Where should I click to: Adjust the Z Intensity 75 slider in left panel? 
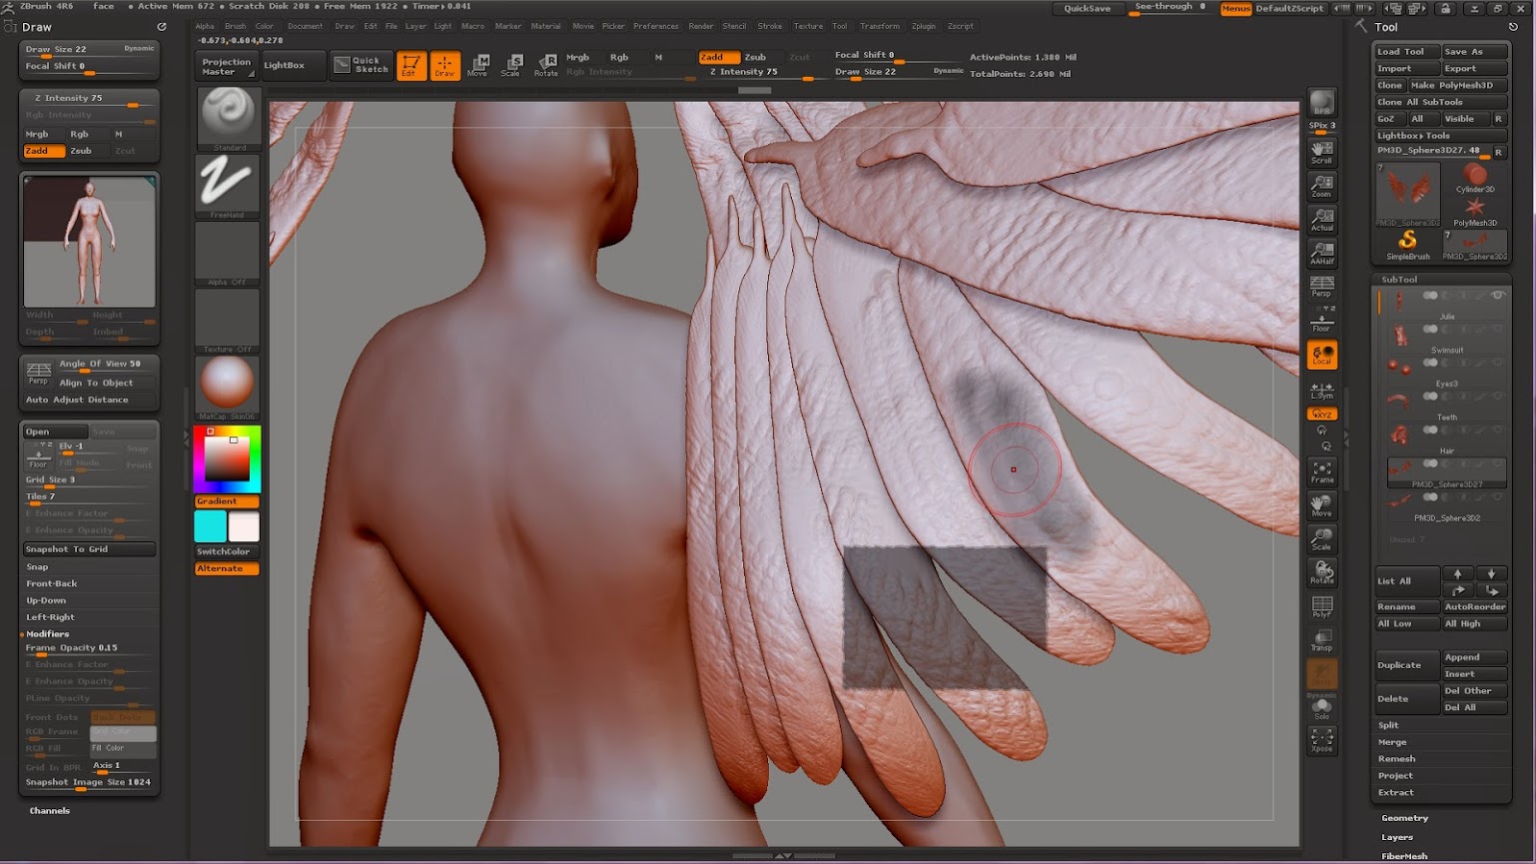coord(89,99)
